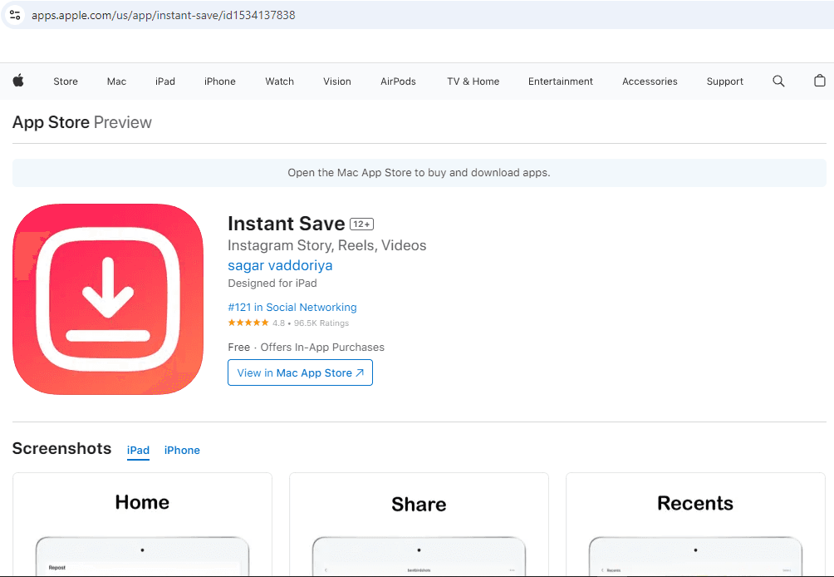The width and height of the screenshot is (834, 577).
Task: Open the shopping bag icon
Action: (820, 81)
